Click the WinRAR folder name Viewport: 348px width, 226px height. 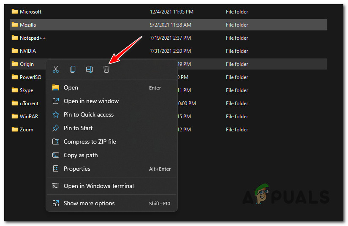29,117
